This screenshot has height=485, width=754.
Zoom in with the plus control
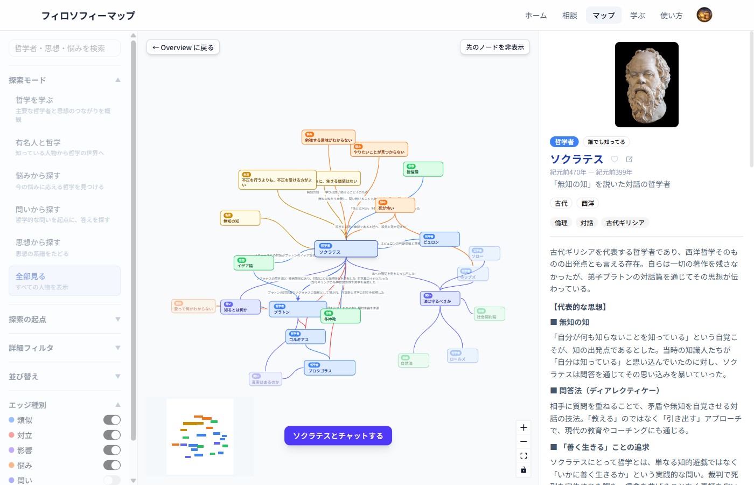point(523,427)
